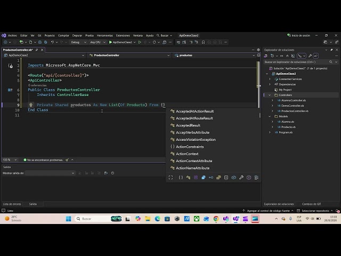Open the Depurar menu
The width and height of the screenshot is (341, 256).
click(77, 36)
